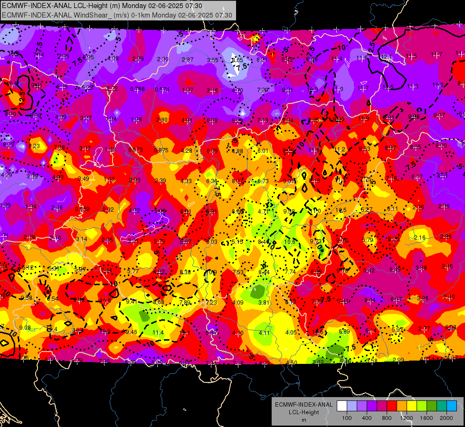Image resolution: width=465 pixels, height=427 pixels.
Task: Click the wind shear value 9.46
Action: click(x=131, y=332)
